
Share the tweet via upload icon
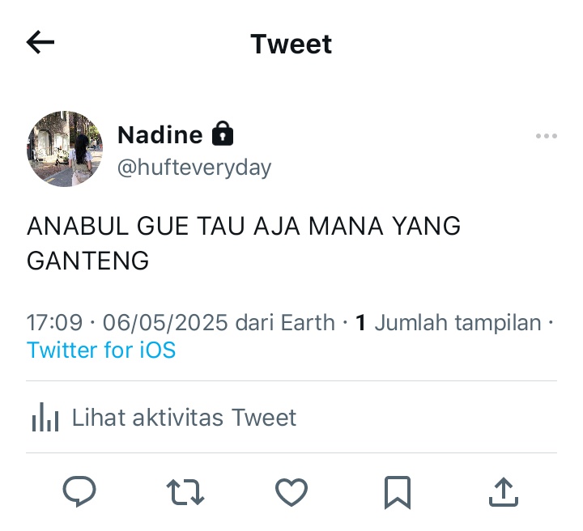(503, 492)
